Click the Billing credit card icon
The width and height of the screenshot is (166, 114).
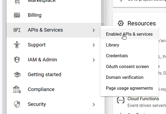coord(17,15)
